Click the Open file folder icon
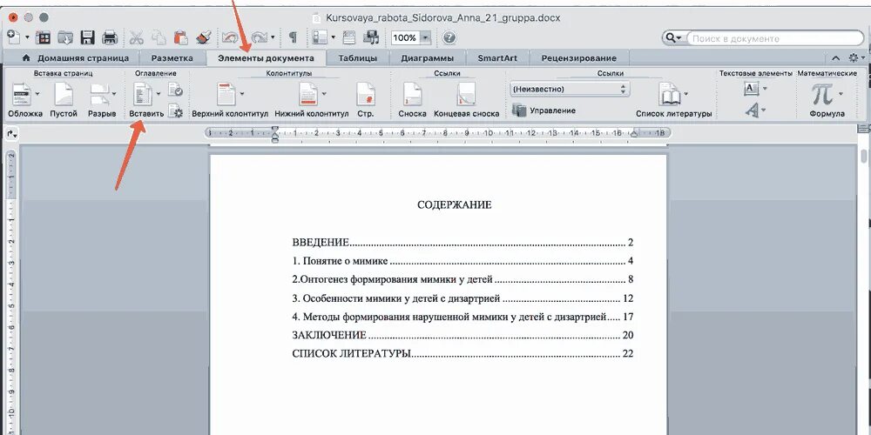871x435 pixels. click(65, 37)
